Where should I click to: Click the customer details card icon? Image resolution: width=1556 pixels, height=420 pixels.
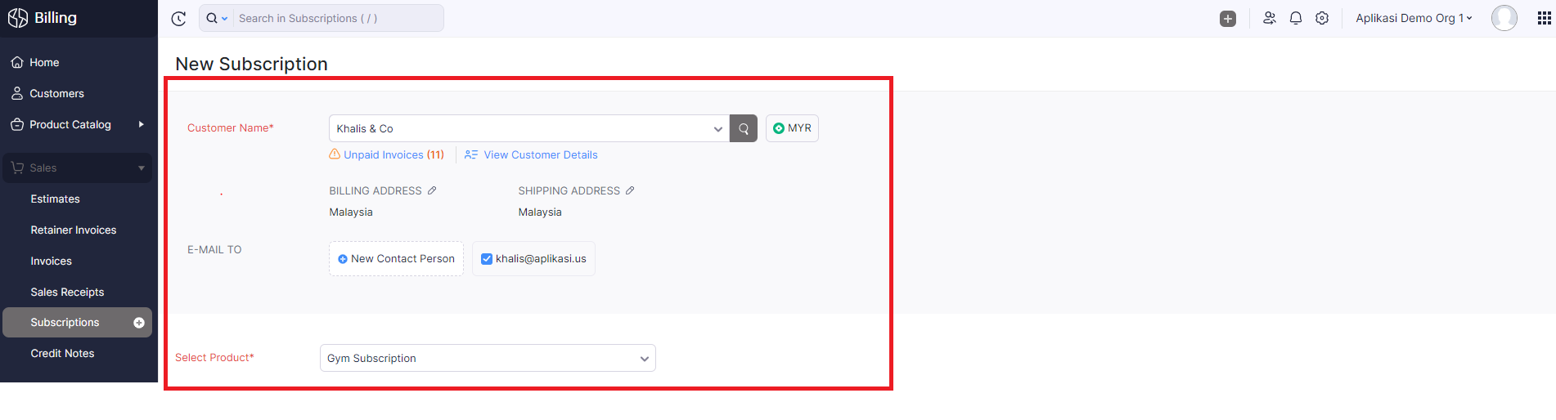point(471,154)
